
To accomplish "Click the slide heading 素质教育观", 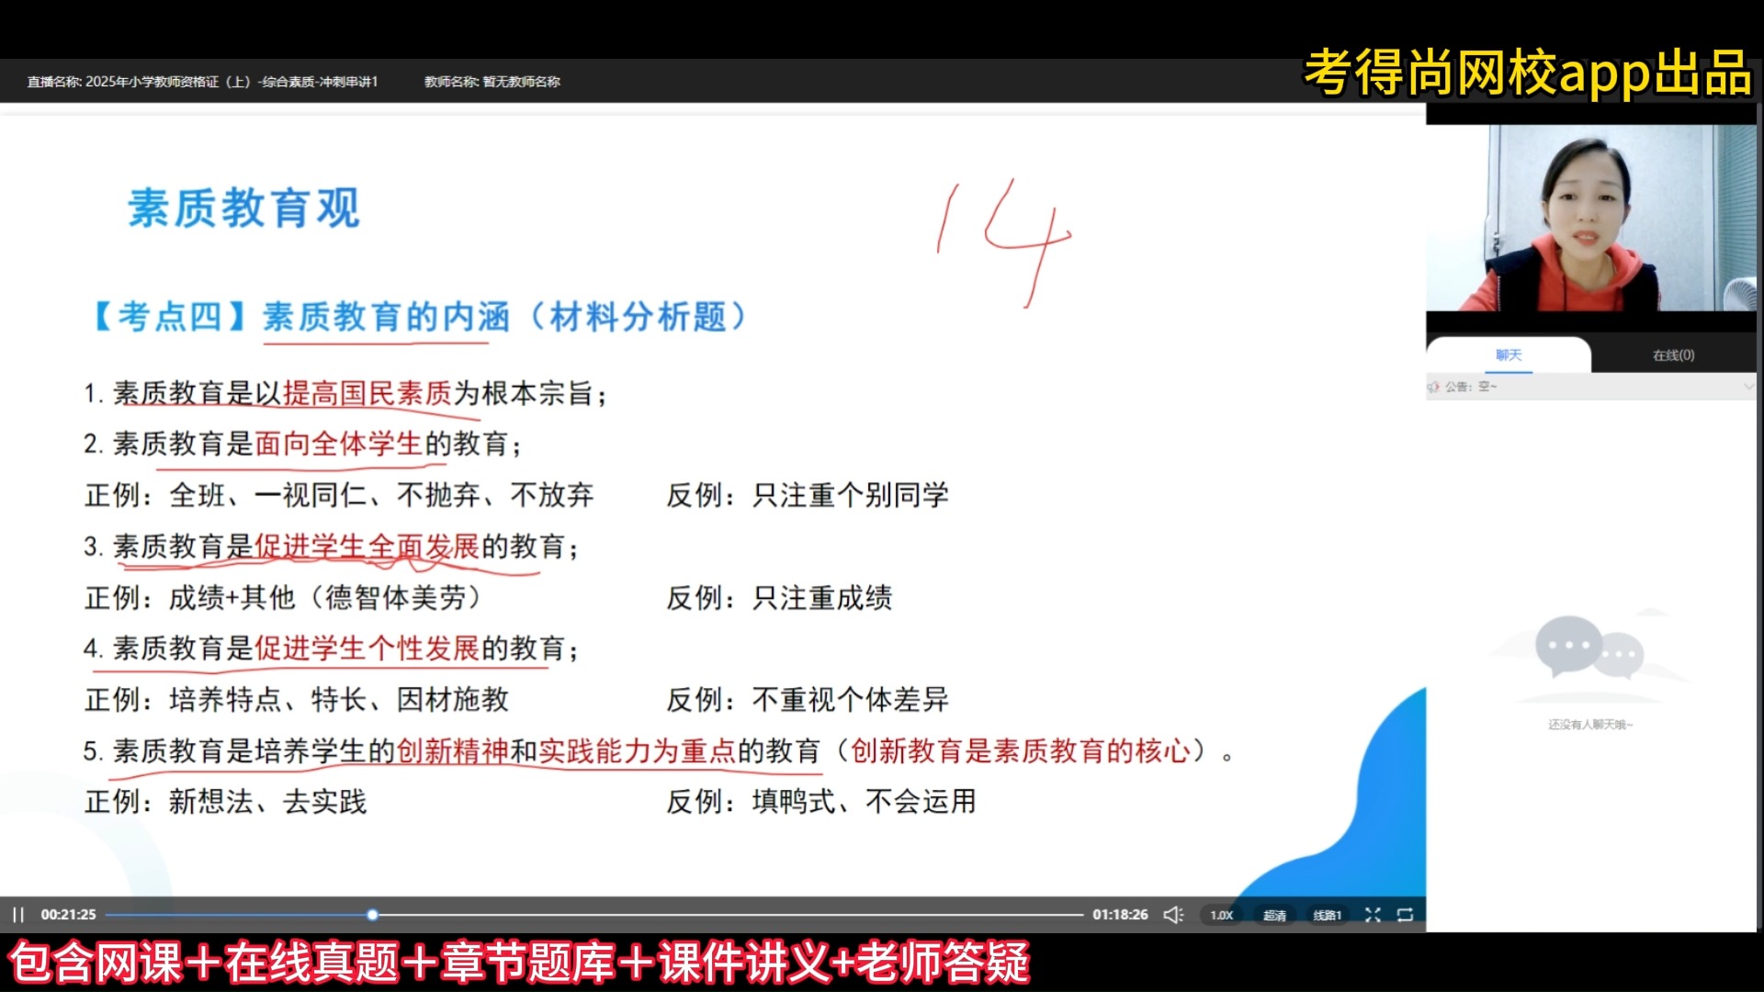I will click(243, 209).
